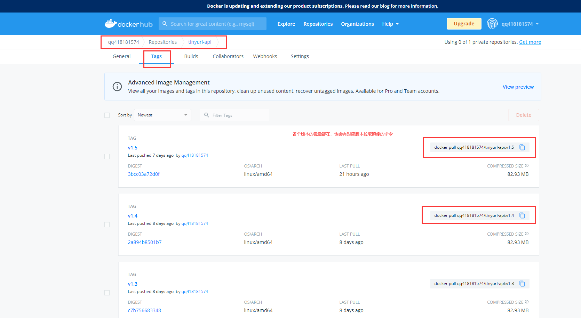Image resolution: width=581 pixels, height=318 pixels.
Task: Open the Docker Hub logo home link
Action: (128, 24)
